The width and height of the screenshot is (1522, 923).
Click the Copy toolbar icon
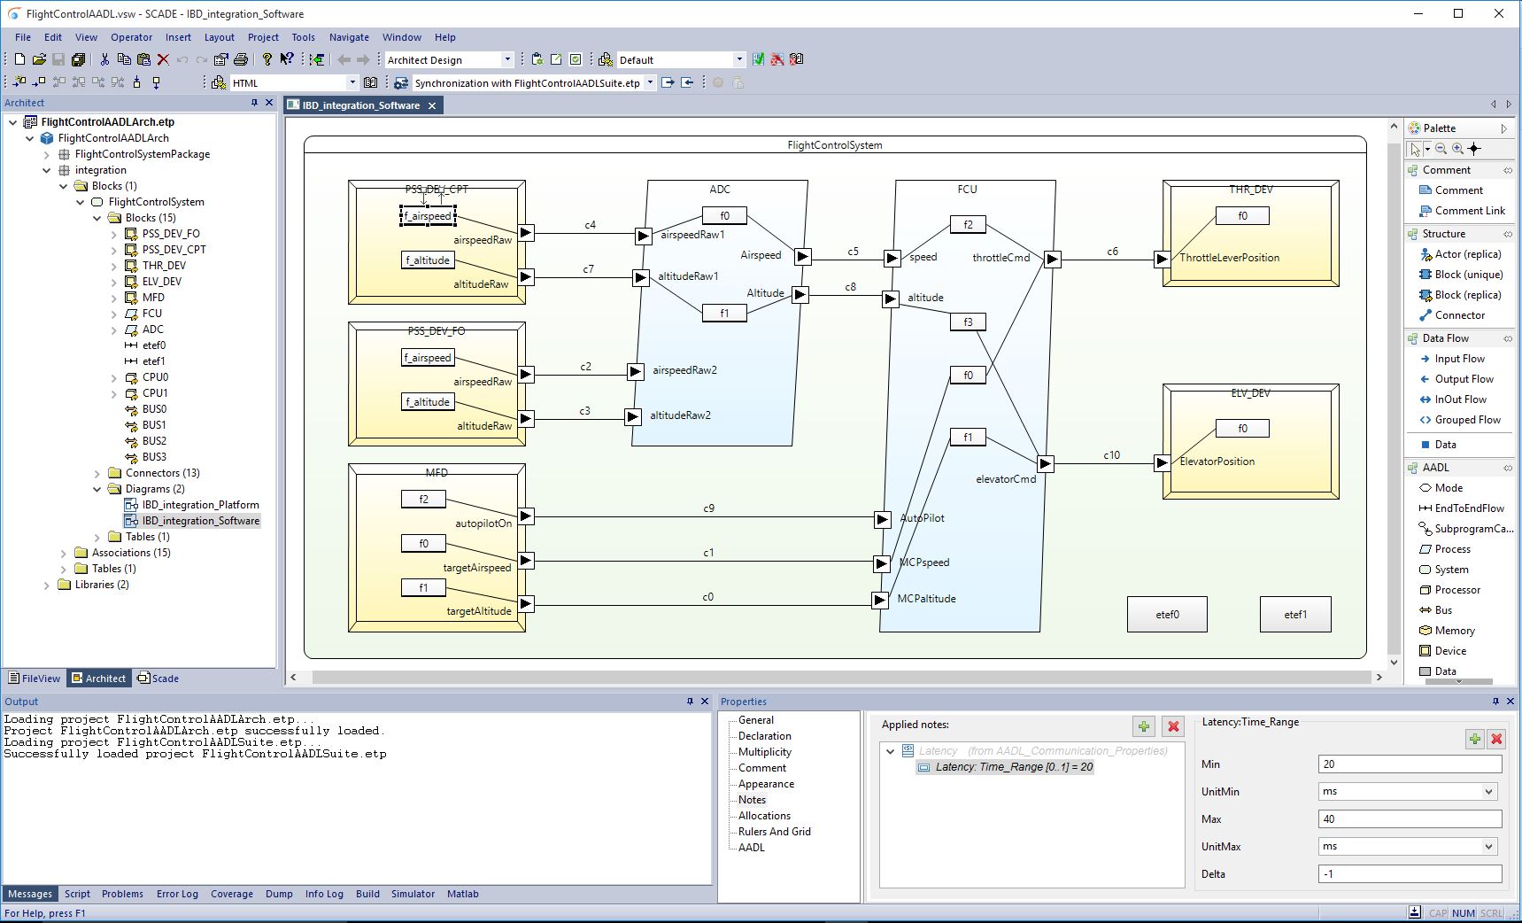pyautogui.click(x=124, y=59)
